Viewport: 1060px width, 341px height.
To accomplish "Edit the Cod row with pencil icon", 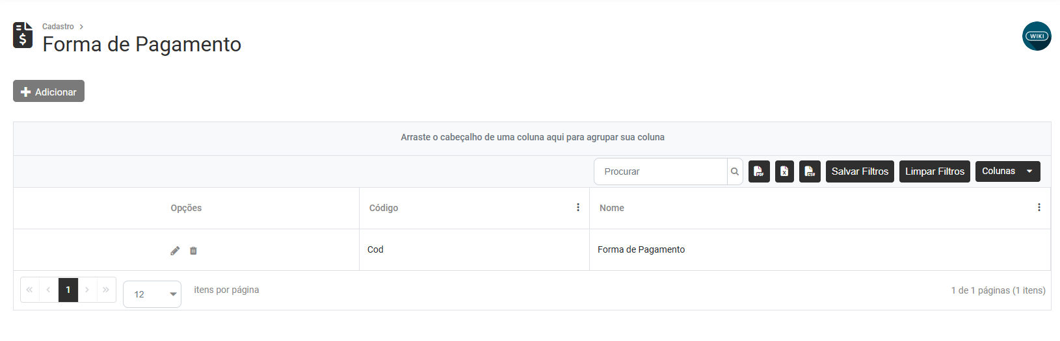I will (x=175, y=251).
